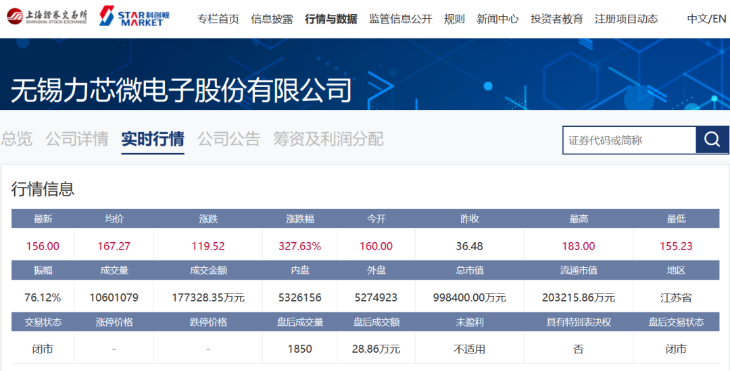Focus the 证券代码或简称 search field
The image size is (730, 371).
[x=629, y=140]
